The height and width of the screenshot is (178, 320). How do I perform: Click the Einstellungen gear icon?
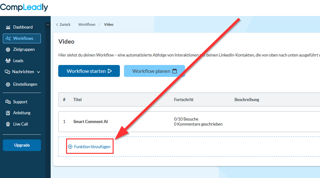tap(8, 84)
